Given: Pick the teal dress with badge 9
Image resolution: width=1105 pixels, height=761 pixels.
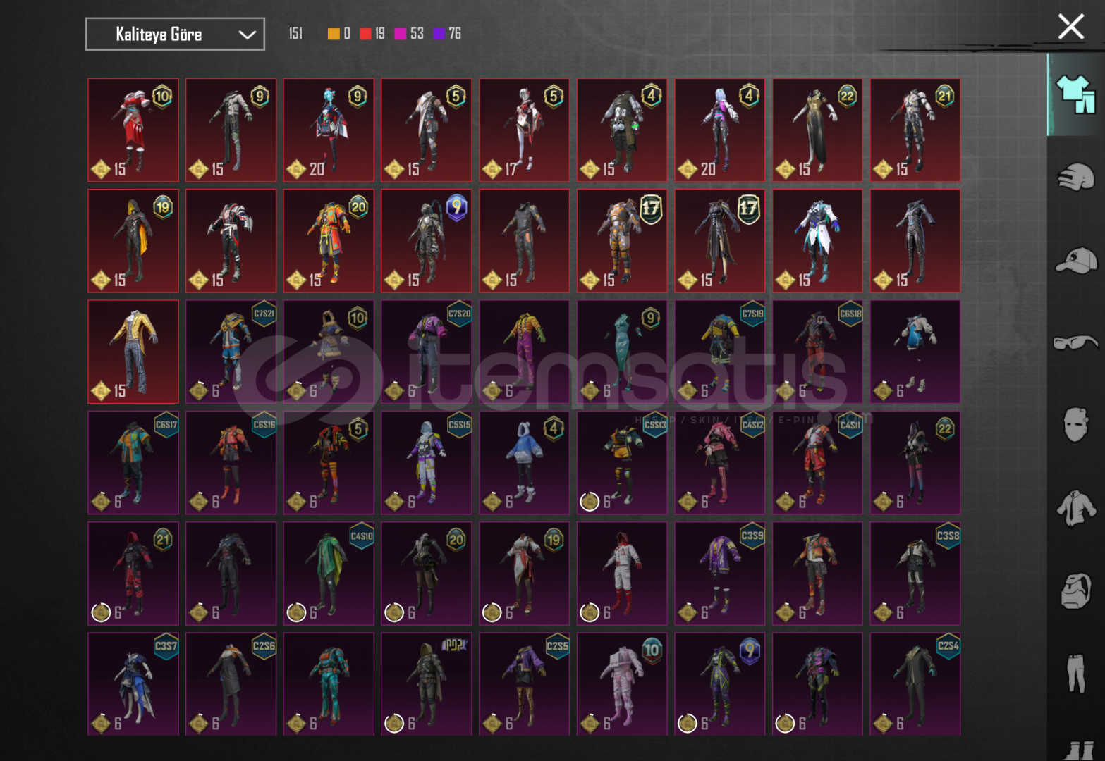Looking at the screenshot, I should (622, 352).
